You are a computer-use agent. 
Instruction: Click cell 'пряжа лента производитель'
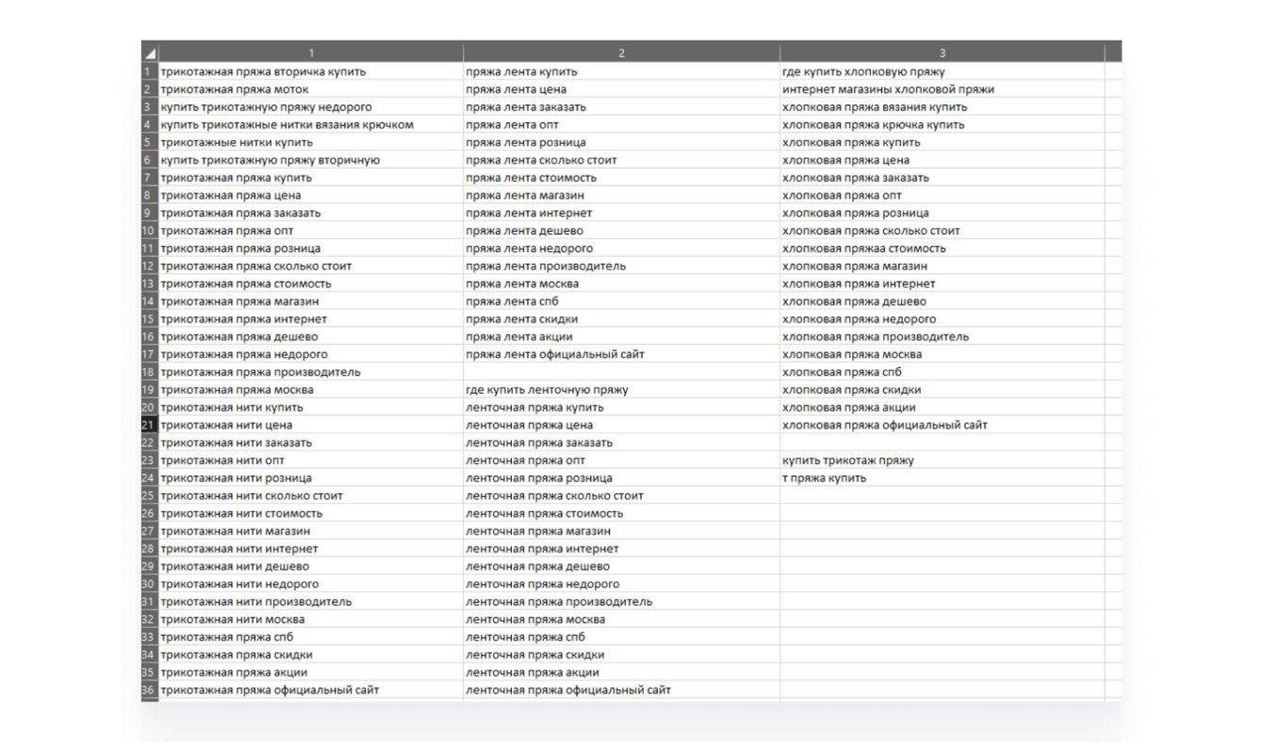(621, 266)
